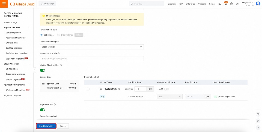
Task: Open OS Migration in the sidebar
Action: (x=11, y=69)
